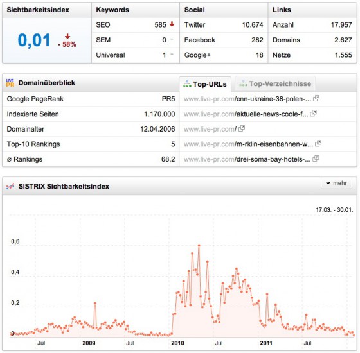The width and height of the screenshot is (360, 353).
Task: Click the Domains value 2.627
Action: tap(343, 40)
